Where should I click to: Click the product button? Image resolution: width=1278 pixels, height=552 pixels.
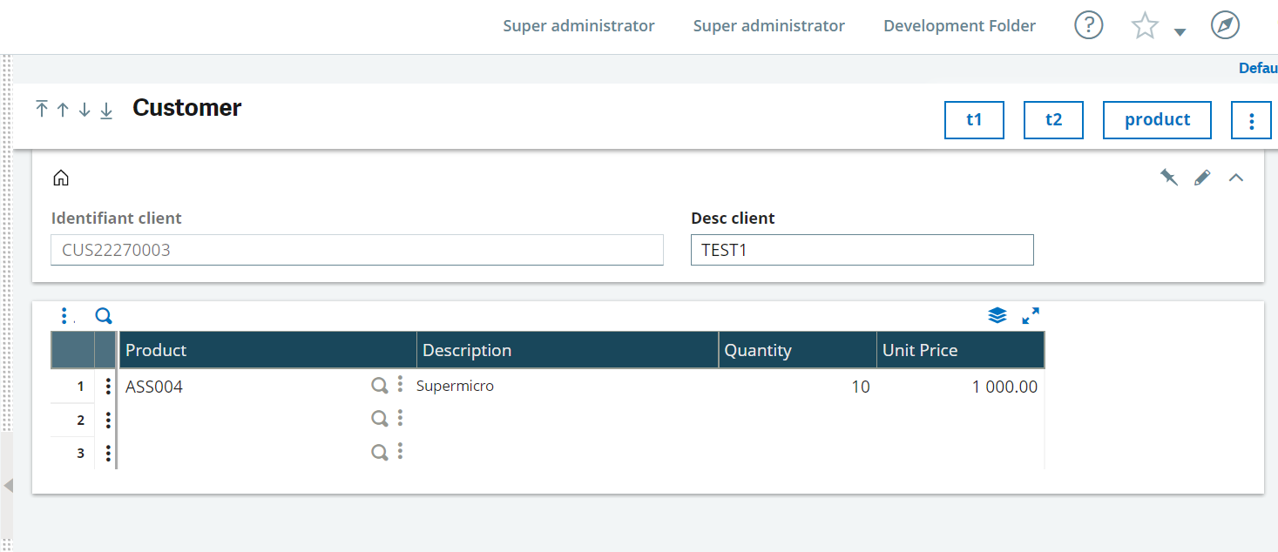pos(1157,119)
